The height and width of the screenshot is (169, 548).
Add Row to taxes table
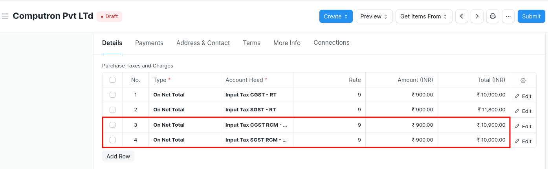coord(118,156)
